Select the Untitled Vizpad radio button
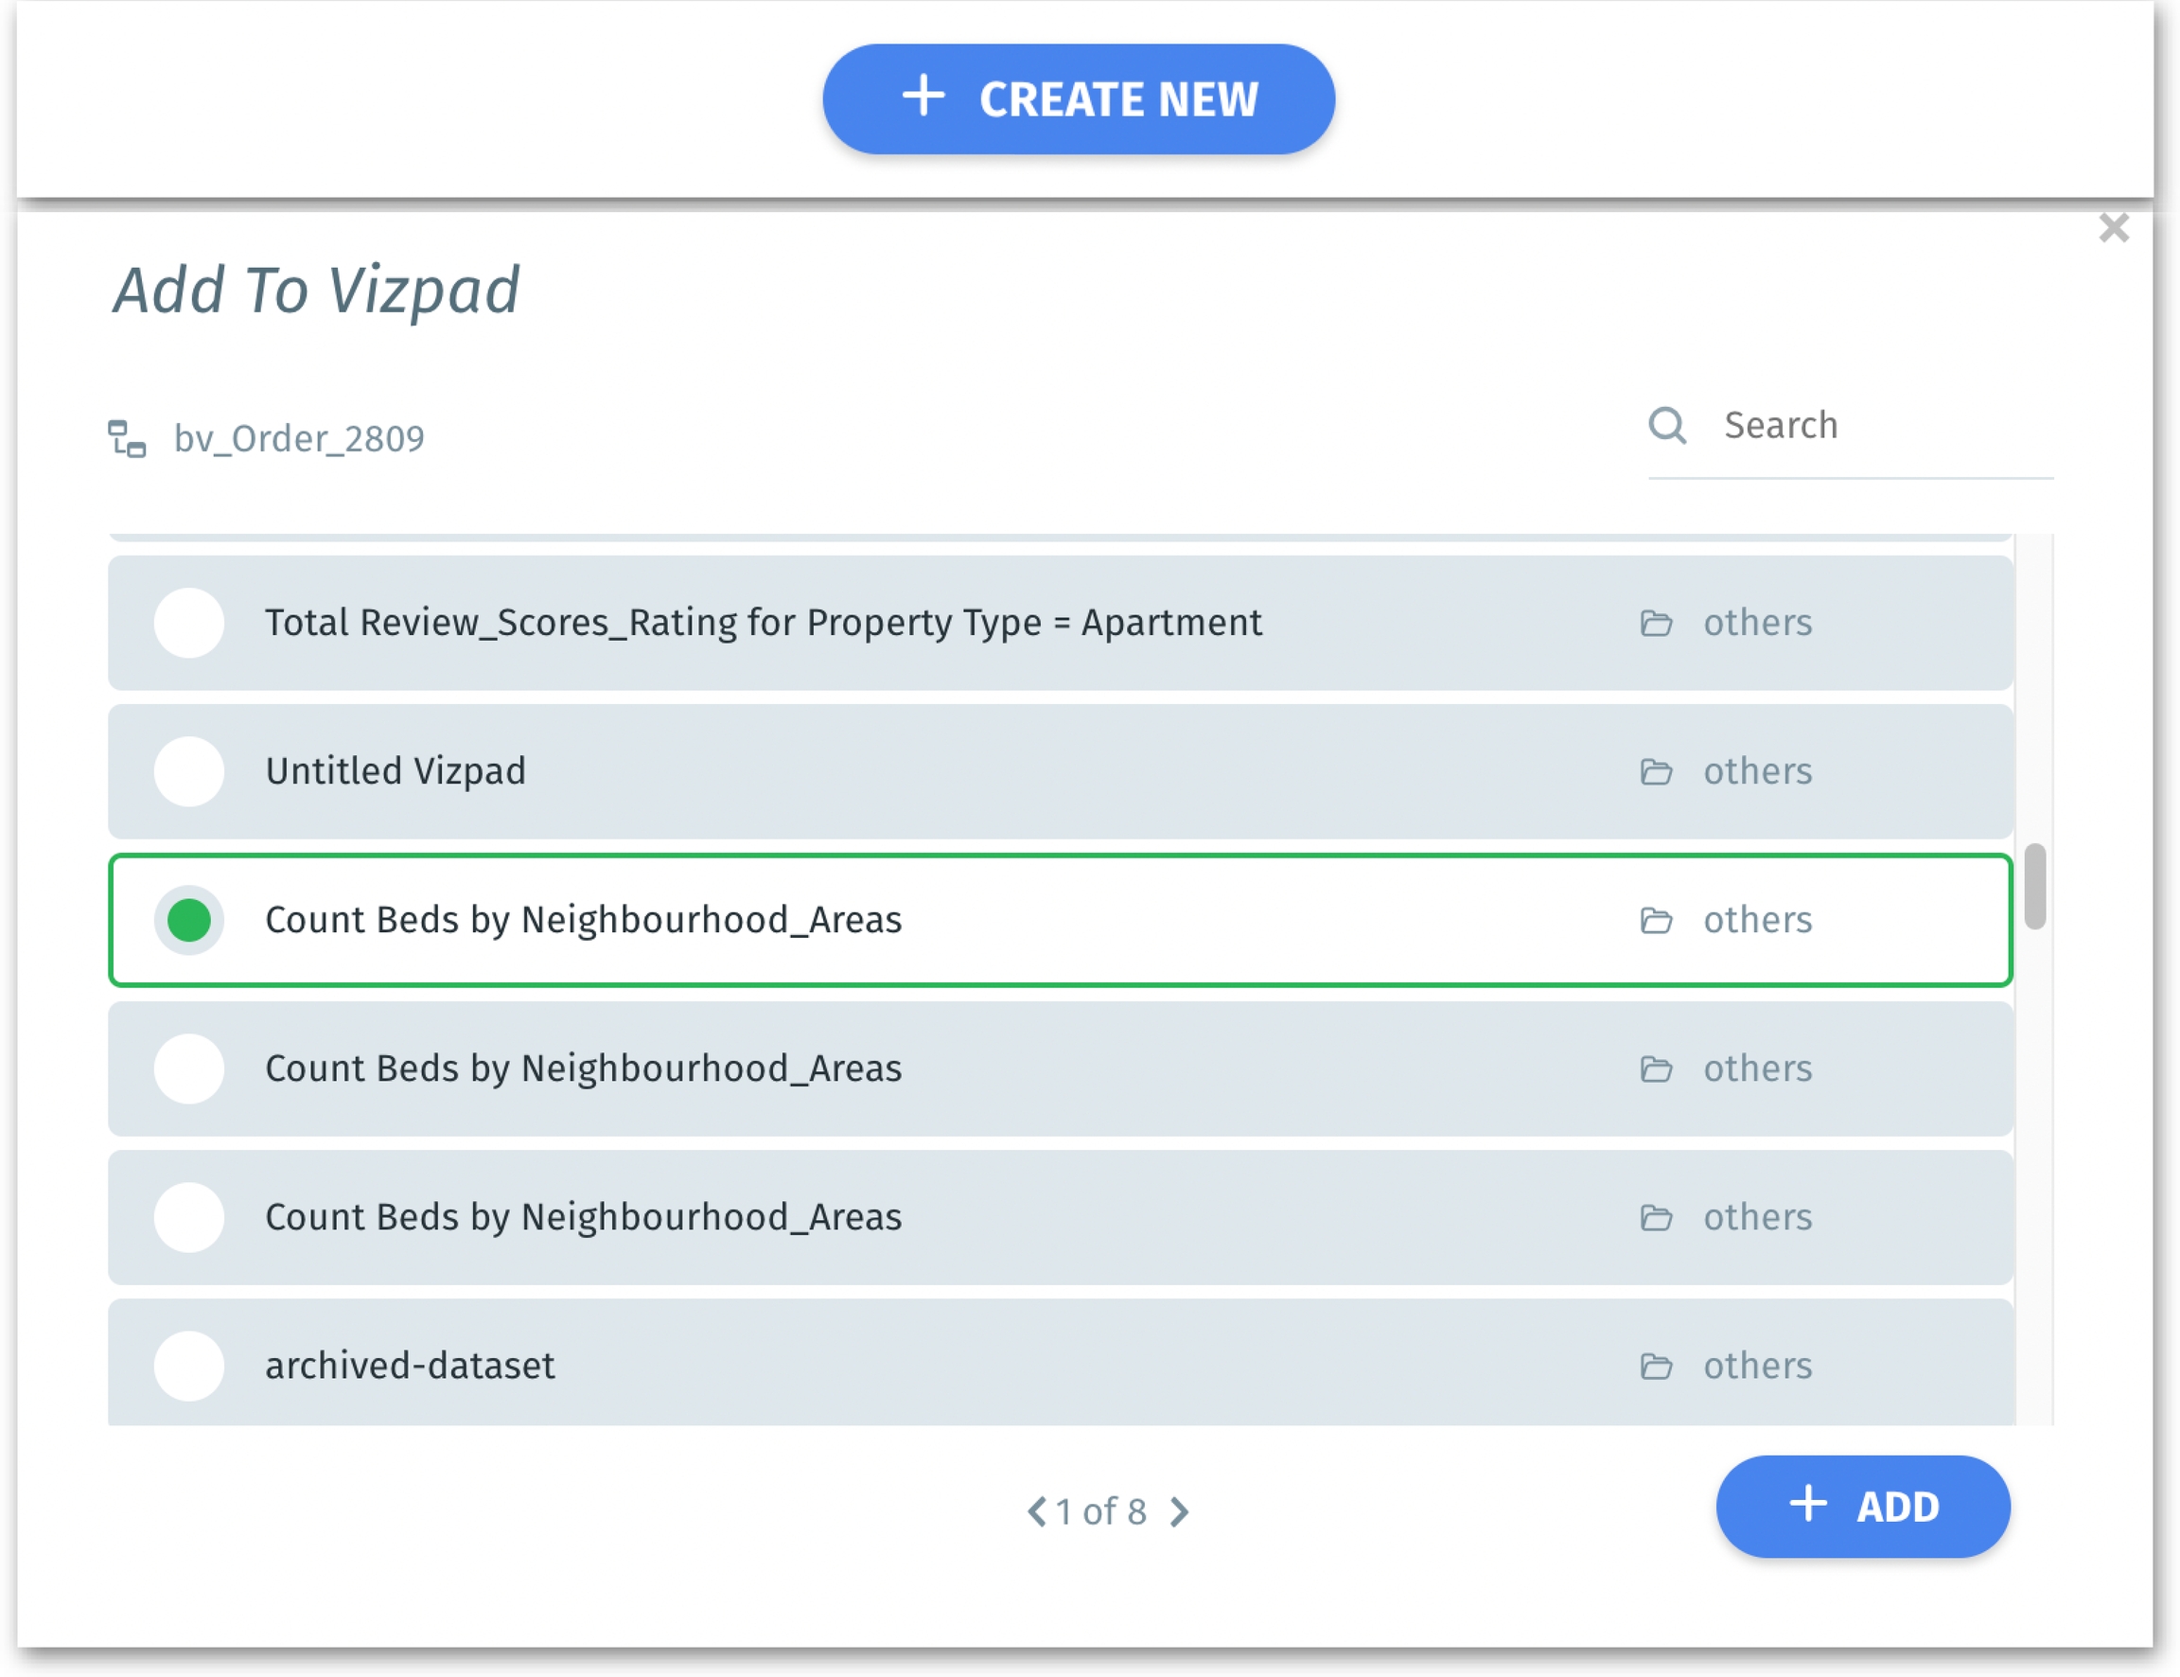 [188, 771]
